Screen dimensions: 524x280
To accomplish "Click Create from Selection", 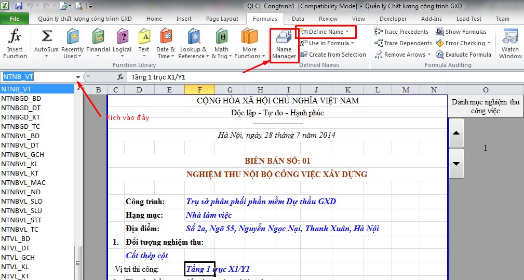I will 333,55.
